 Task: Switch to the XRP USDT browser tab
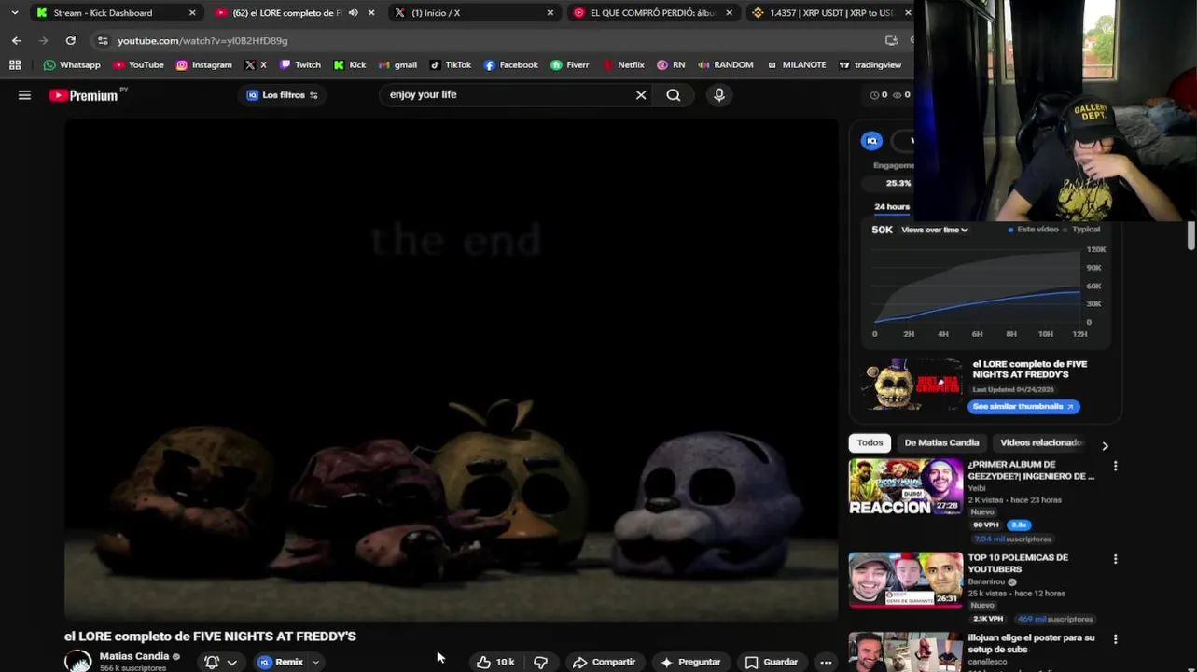[x=831, y=13]
